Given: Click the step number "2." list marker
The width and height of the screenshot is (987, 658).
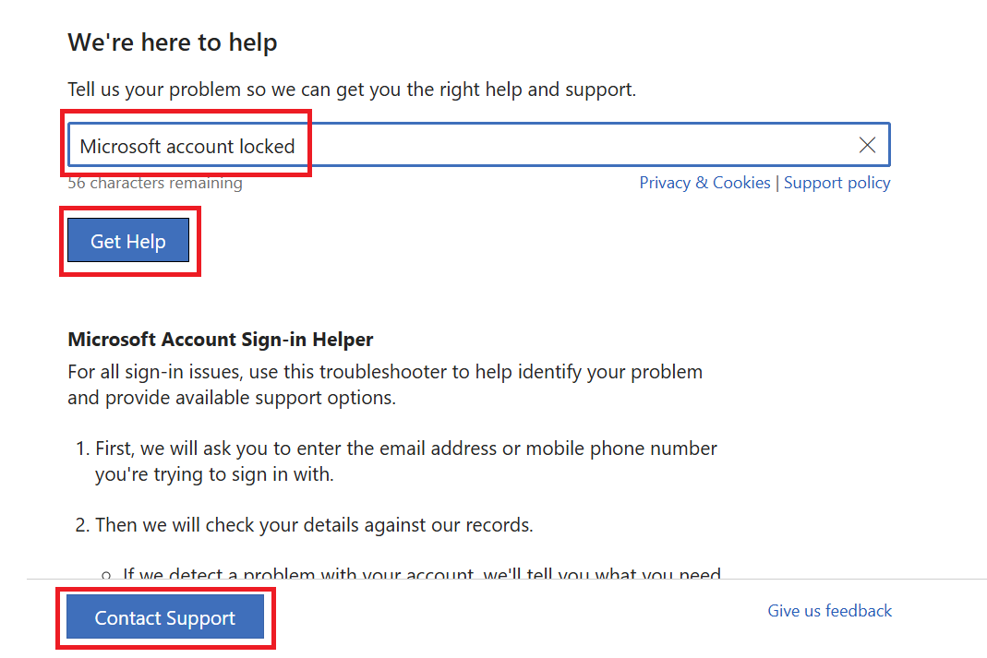Looking at the screenshot, I should pyautogui.click(x=82, y=524).
